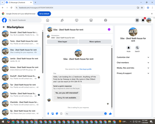Open Tonio's 2bed 1bath conversation

point(21,42)
